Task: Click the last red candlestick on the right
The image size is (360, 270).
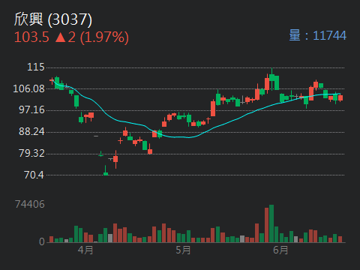Action: [x=340, y=98]
